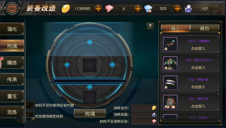Viewport: 226px width, 128px height.
Task: Open the 精炼 side menu
Action: pos(12,63)
